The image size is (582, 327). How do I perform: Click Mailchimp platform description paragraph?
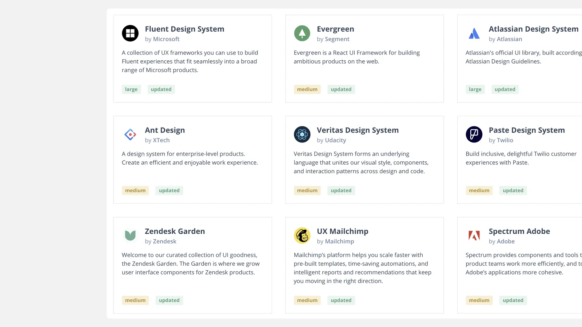pos(363,268)
